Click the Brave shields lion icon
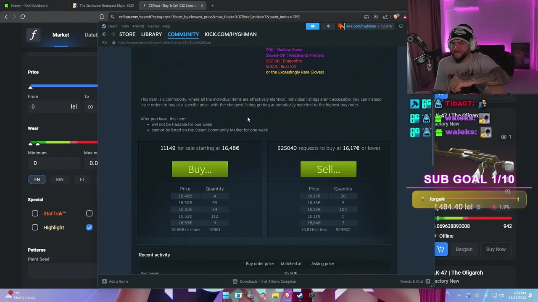Viewport: 538px width, 302px height. (x=396, y=17)
